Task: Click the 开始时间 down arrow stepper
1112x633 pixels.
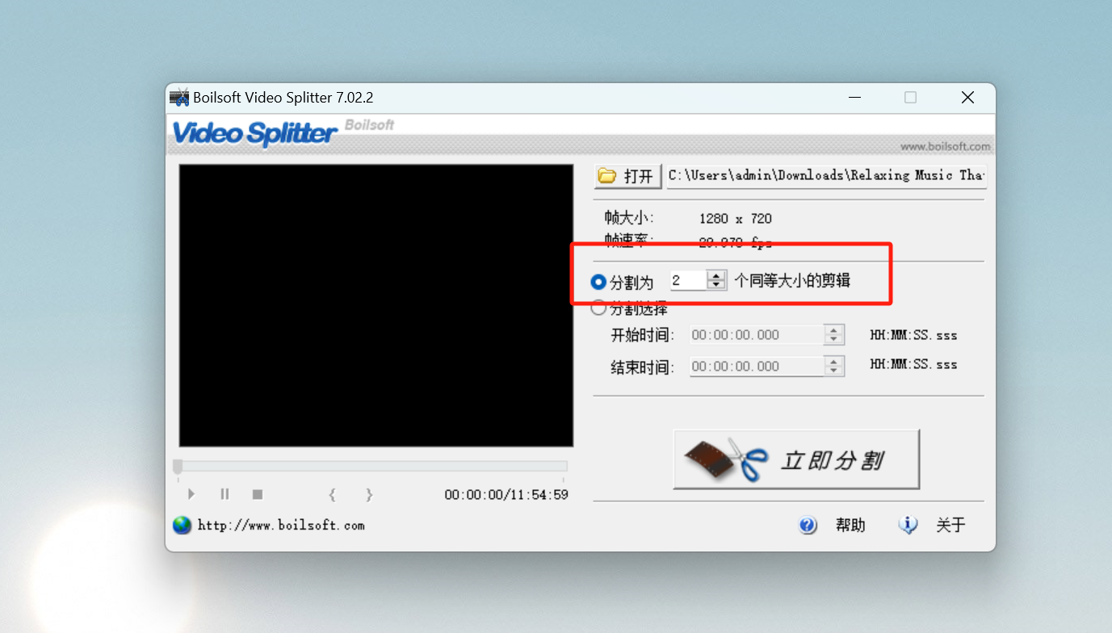Action: coord(834,340)
